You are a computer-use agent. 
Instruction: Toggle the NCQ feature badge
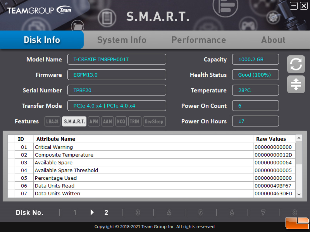(121, 121)
